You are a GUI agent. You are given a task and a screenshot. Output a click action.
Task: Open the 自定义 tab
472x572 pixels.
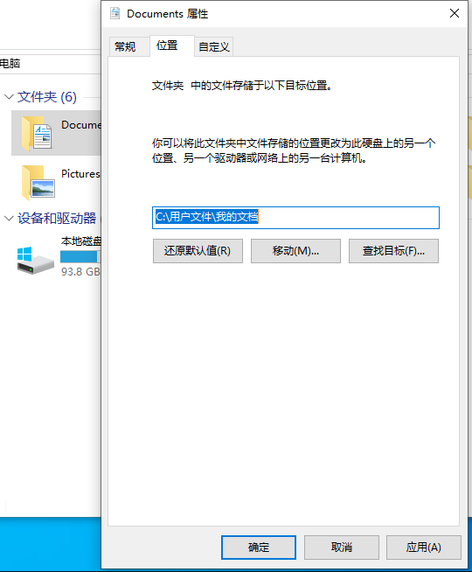point(213,46)
